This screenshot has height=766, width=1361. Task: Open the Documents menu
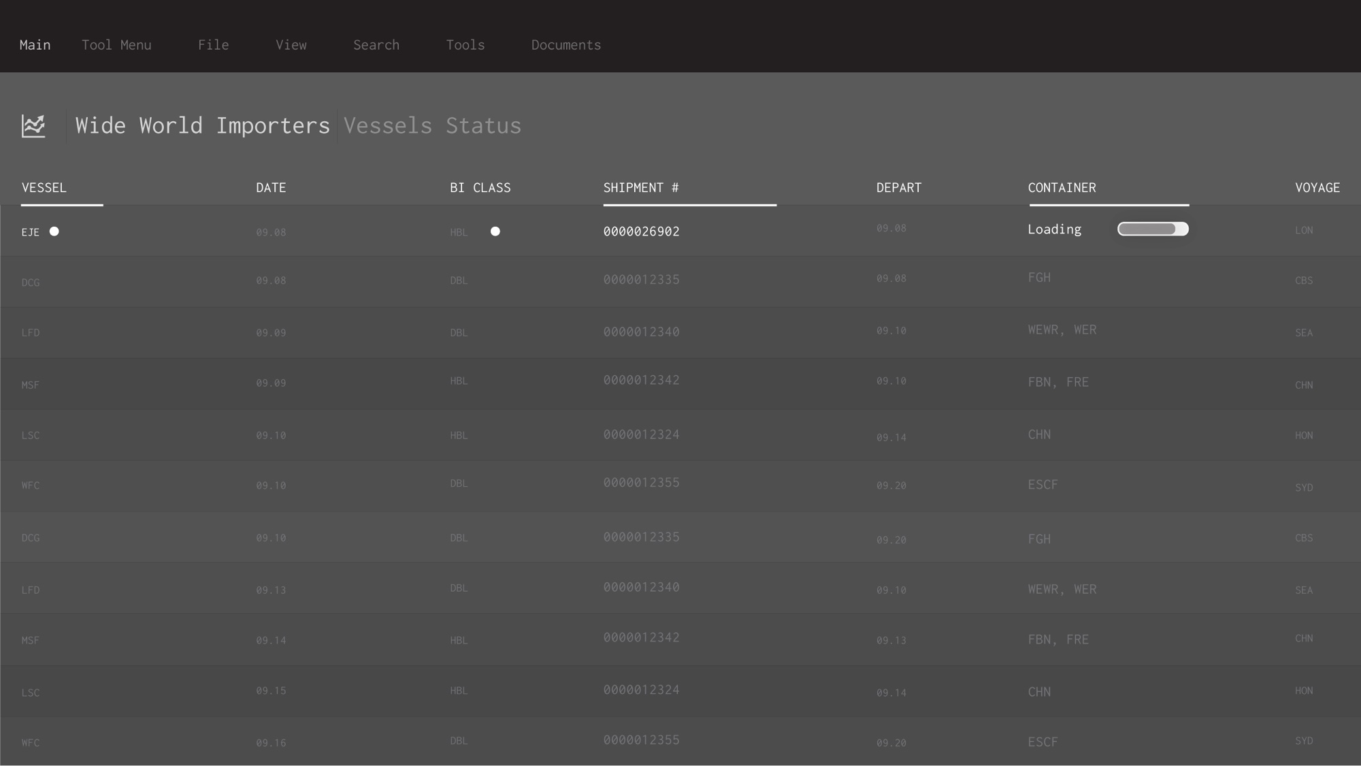coord(566,45)
